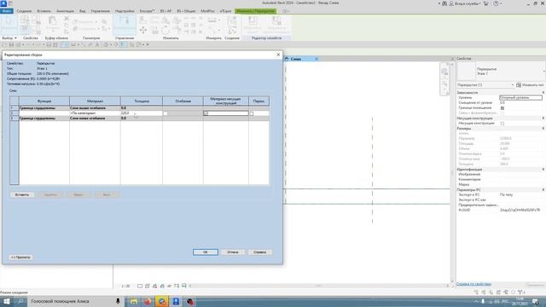Click the << Просмотр preview button
This screenshot has width=546, height=307.
[20, 258]
